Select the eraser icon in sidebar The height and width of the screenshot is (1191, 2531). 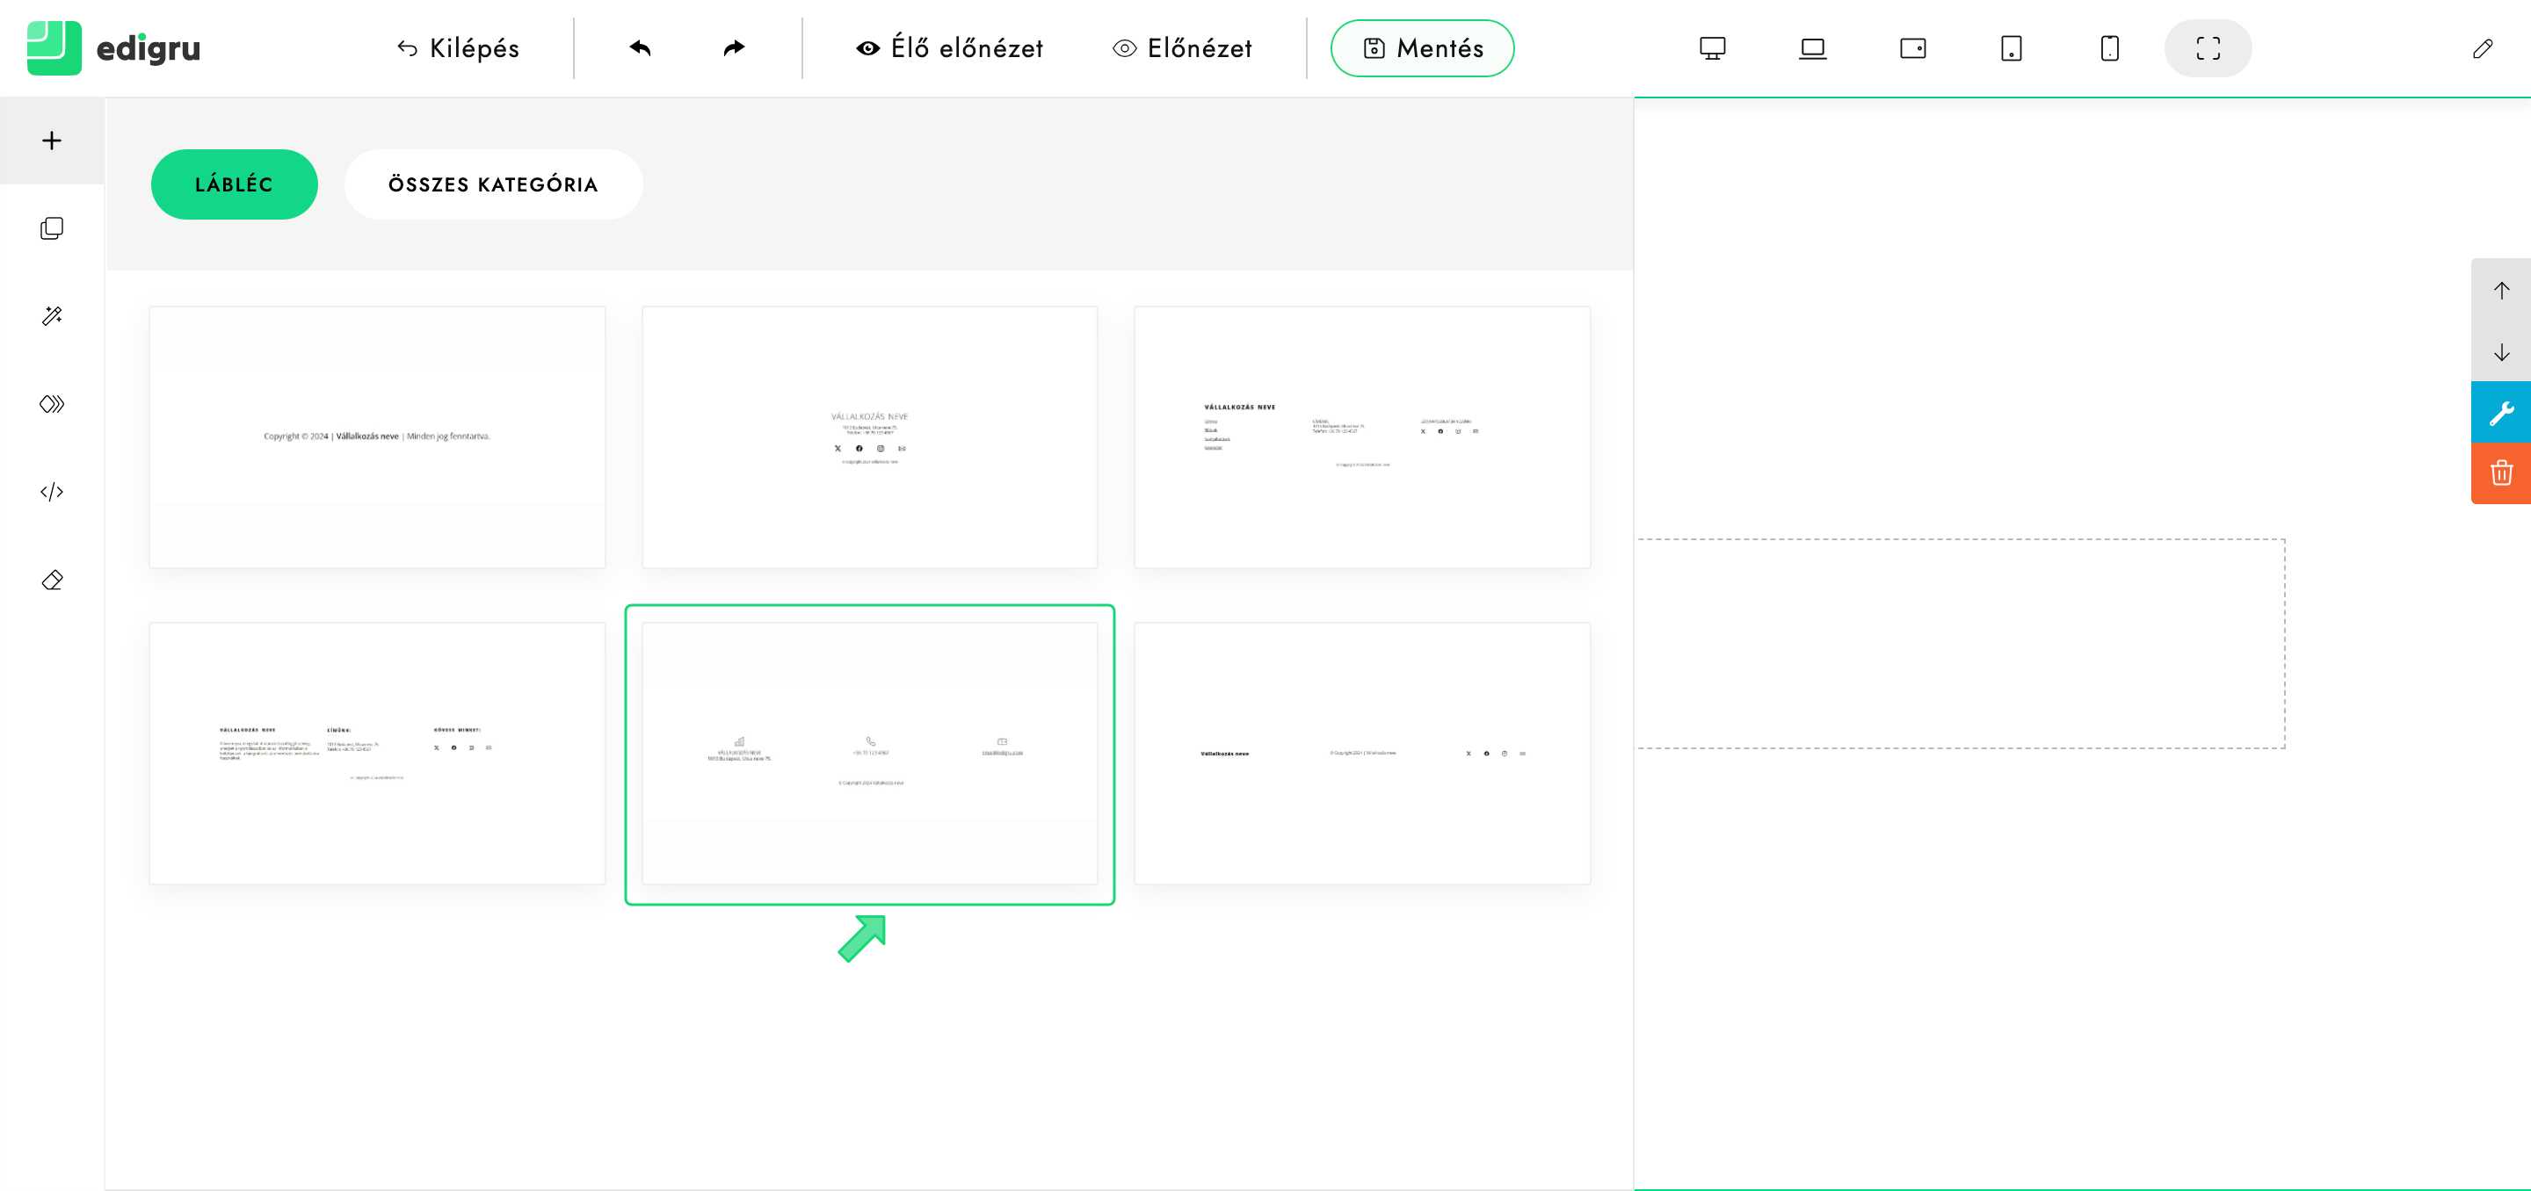(52, 581)
